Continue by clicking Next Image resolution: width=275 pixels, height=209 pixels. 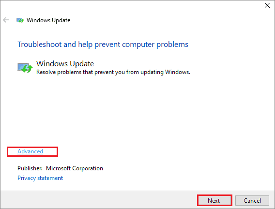214,200
